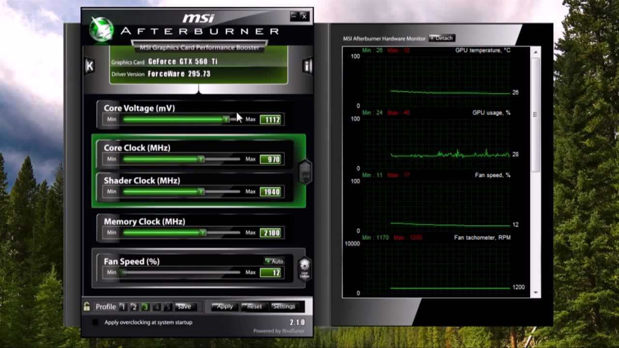Image resolution: width=619 pixels, height=348 pixels.
Task: Click the Memory Clock (MHz) label
Action: click(x=145, y=221)
